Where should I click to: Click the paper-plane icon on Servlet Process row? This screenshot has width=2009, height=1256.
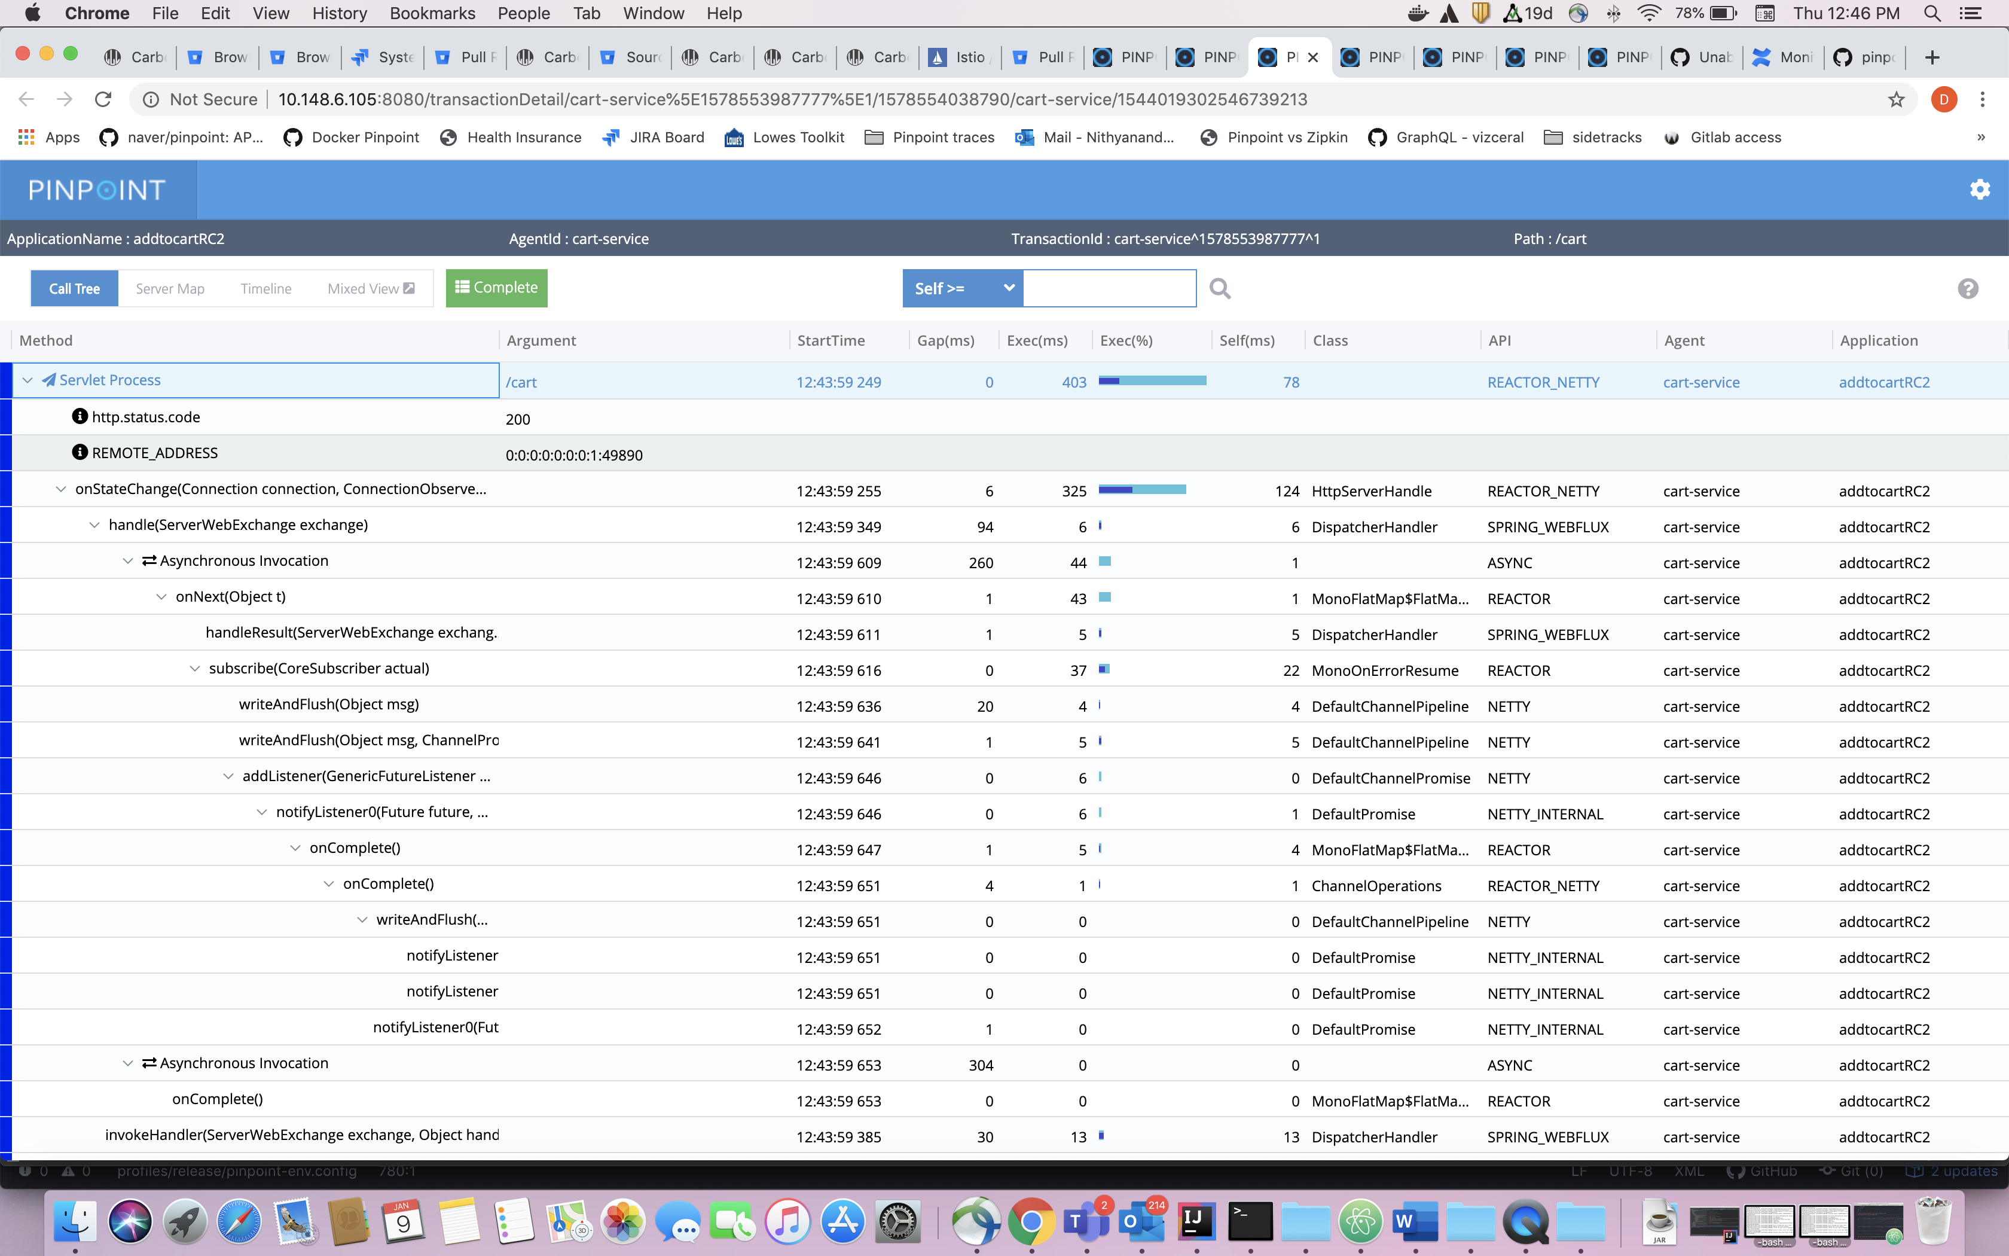[x=50, y=380]
